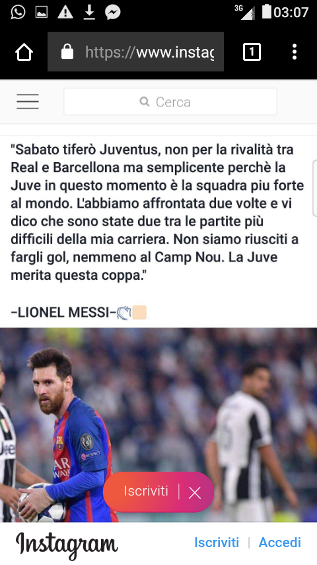Viewport: 317px width, 565px height.
Task: Tap the warning triangle status icon
Action: [65, 13]
